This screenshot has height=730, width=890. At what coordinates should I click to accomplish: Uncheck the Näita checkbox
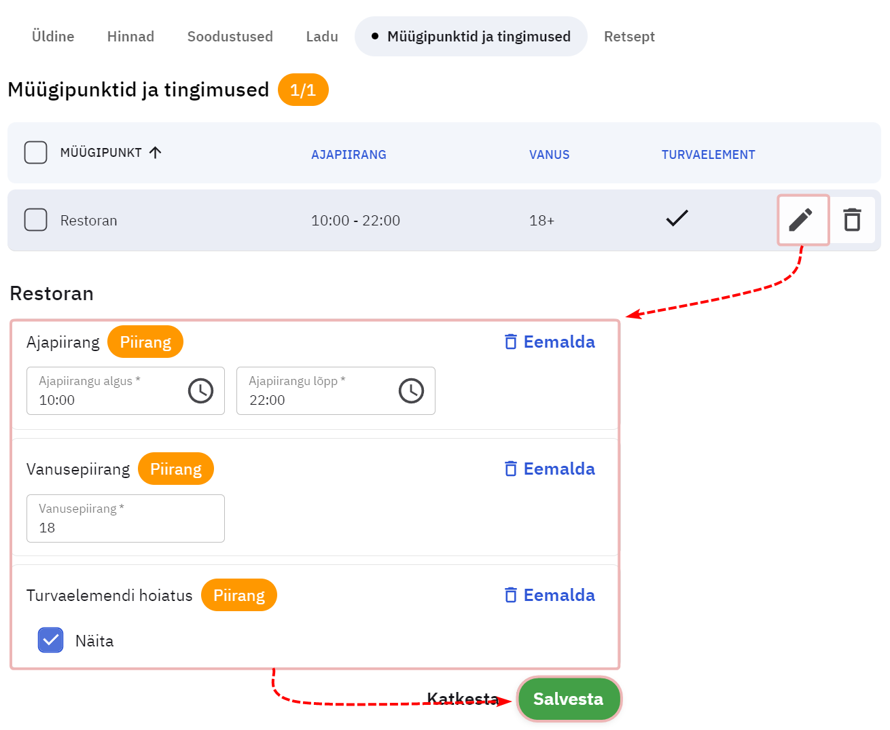[x=51, y=640]
